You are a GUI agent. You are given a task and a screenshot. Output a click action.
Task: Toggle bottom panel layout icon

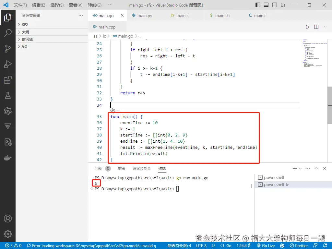(266, 5)
